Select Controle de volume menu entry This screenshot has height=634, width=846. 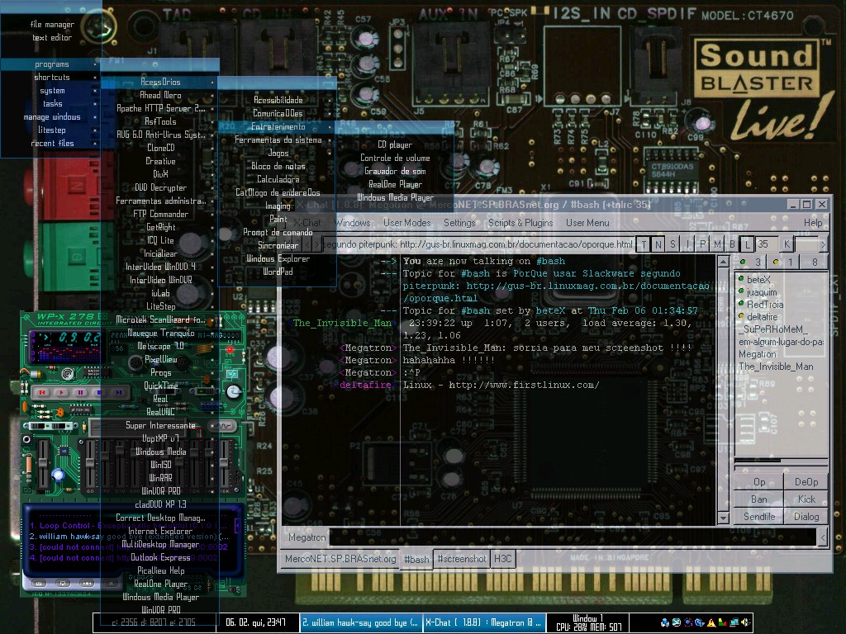click(394, 158)
